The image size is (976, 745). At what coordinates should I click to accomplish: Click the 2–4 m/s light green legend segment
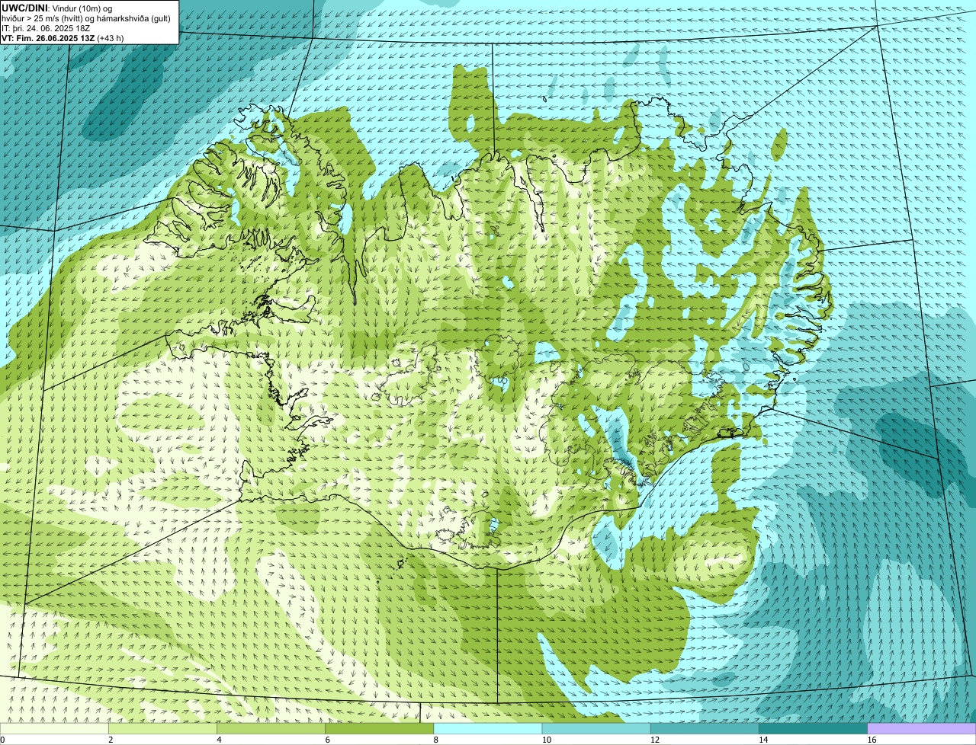[x=162, y=728]
